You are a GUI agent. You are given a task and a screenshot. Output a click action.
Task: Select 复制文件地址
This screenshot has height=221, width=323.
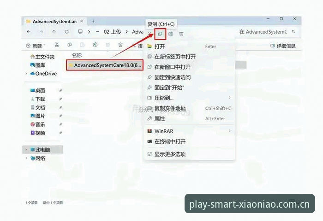pos(190,108)
